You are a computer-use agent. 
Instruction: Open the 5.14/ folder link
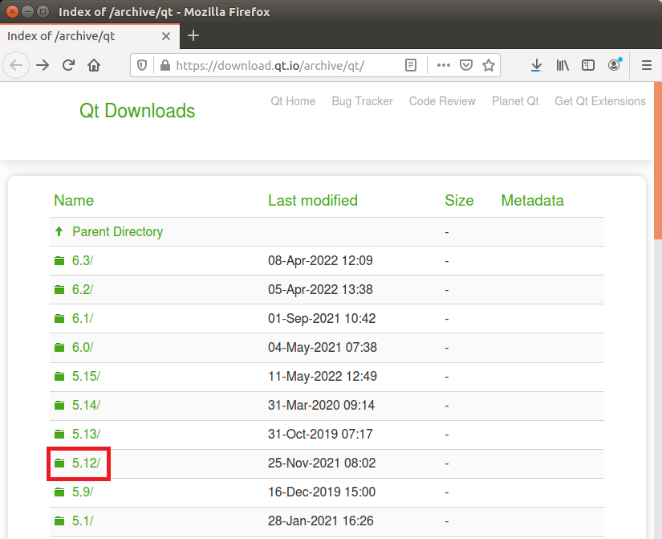[x=86, y=405]
